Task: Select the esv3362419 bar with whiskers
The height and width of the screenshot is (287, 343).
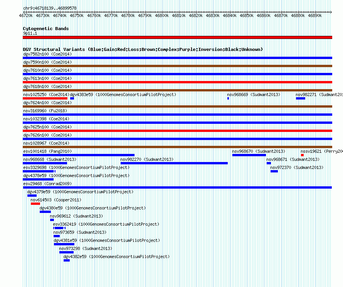Action: coord(59,228)
